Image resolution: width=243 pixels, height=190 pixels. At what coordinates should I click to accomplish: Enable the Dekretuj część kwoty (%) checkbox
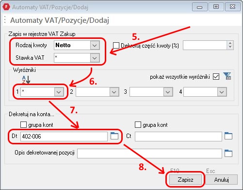[x=116, y=46]
